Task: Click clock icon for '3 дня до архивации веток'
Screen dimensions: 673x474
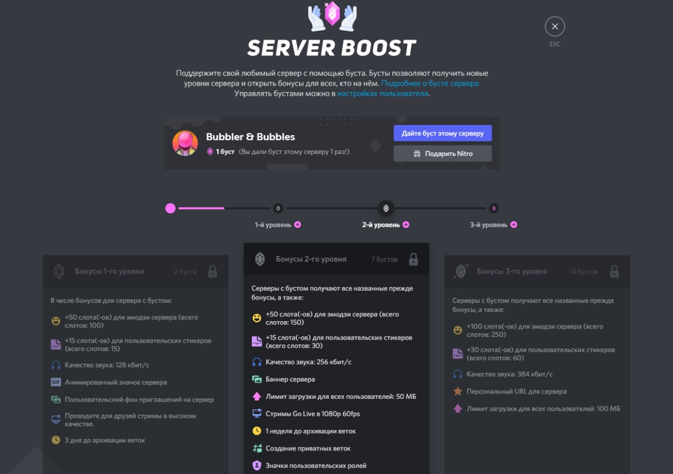Action: 56,440
